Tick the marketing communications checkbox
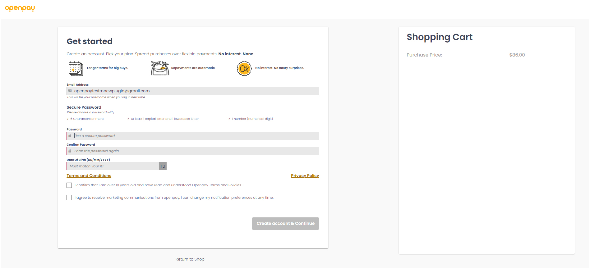The width and height of the screenshot is (590, 268). 69,198
